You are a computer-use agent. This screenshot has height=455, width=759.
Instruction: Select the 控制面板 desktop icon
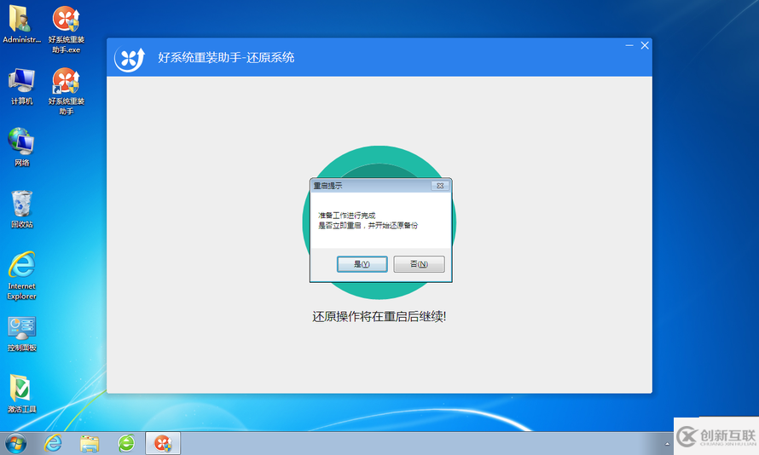pyautogui.click(x=22, y=334)
